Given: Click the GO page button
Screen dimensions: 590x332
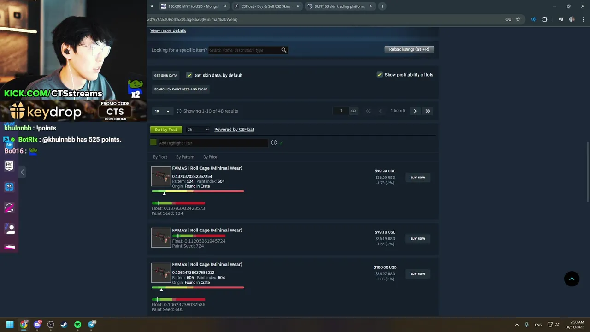Looking at the screenshot, I should click(354, 111).
